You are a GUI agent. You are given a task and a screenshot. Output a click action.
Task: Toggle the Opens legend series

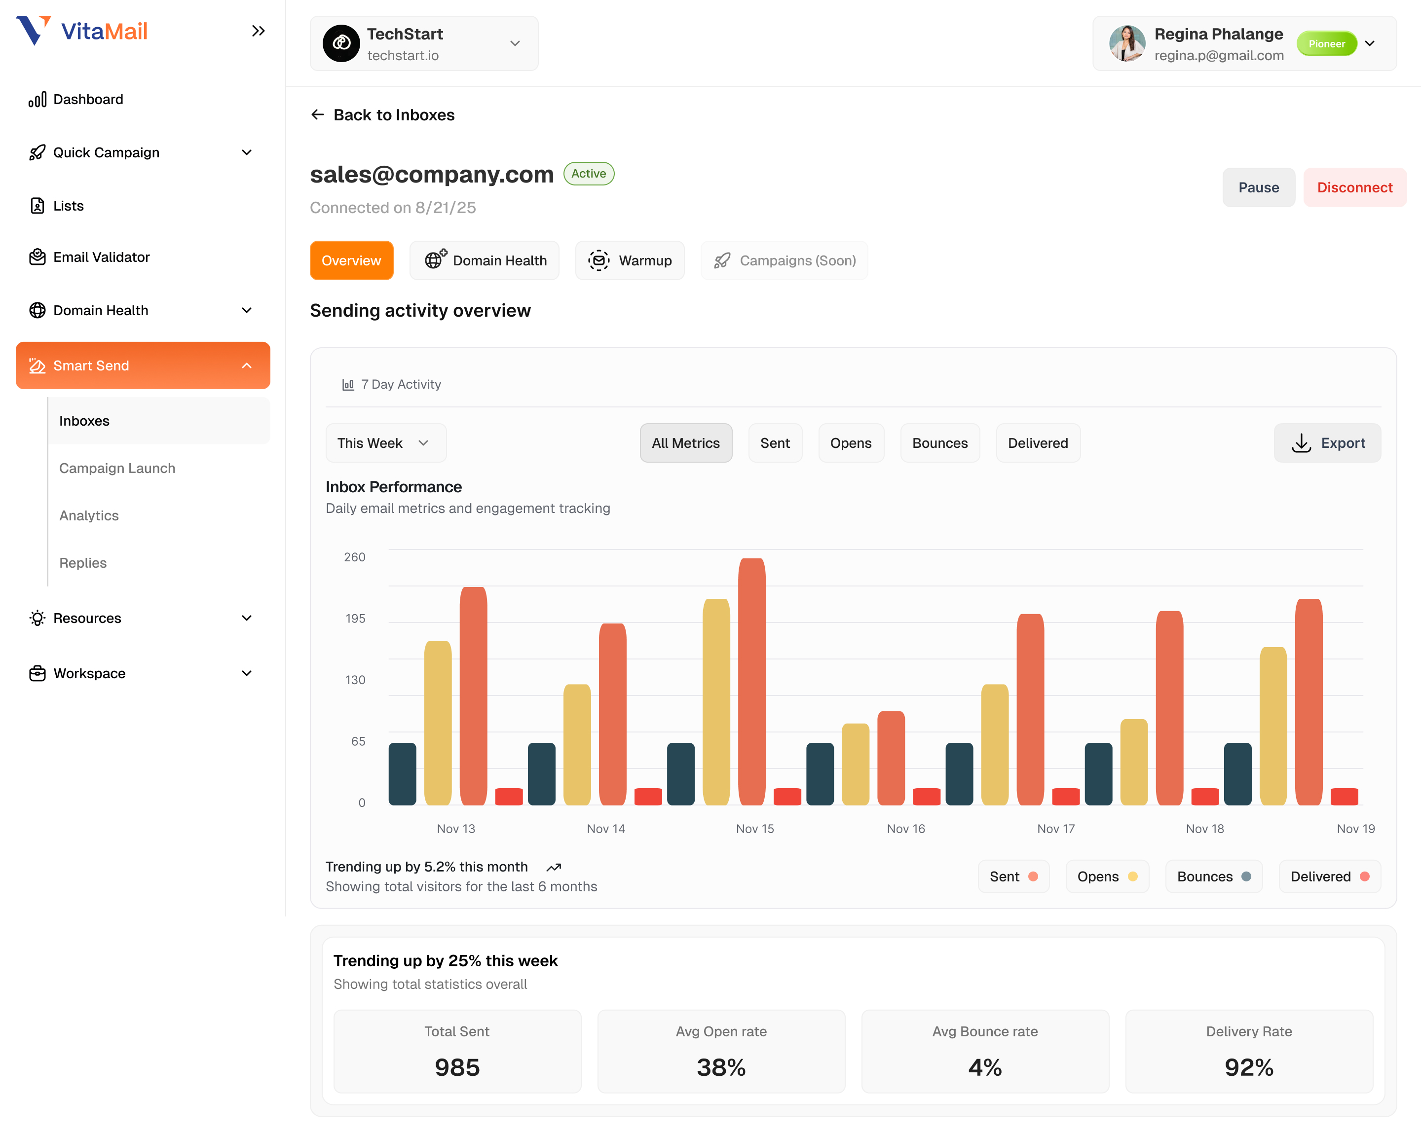pos(1107,877)
